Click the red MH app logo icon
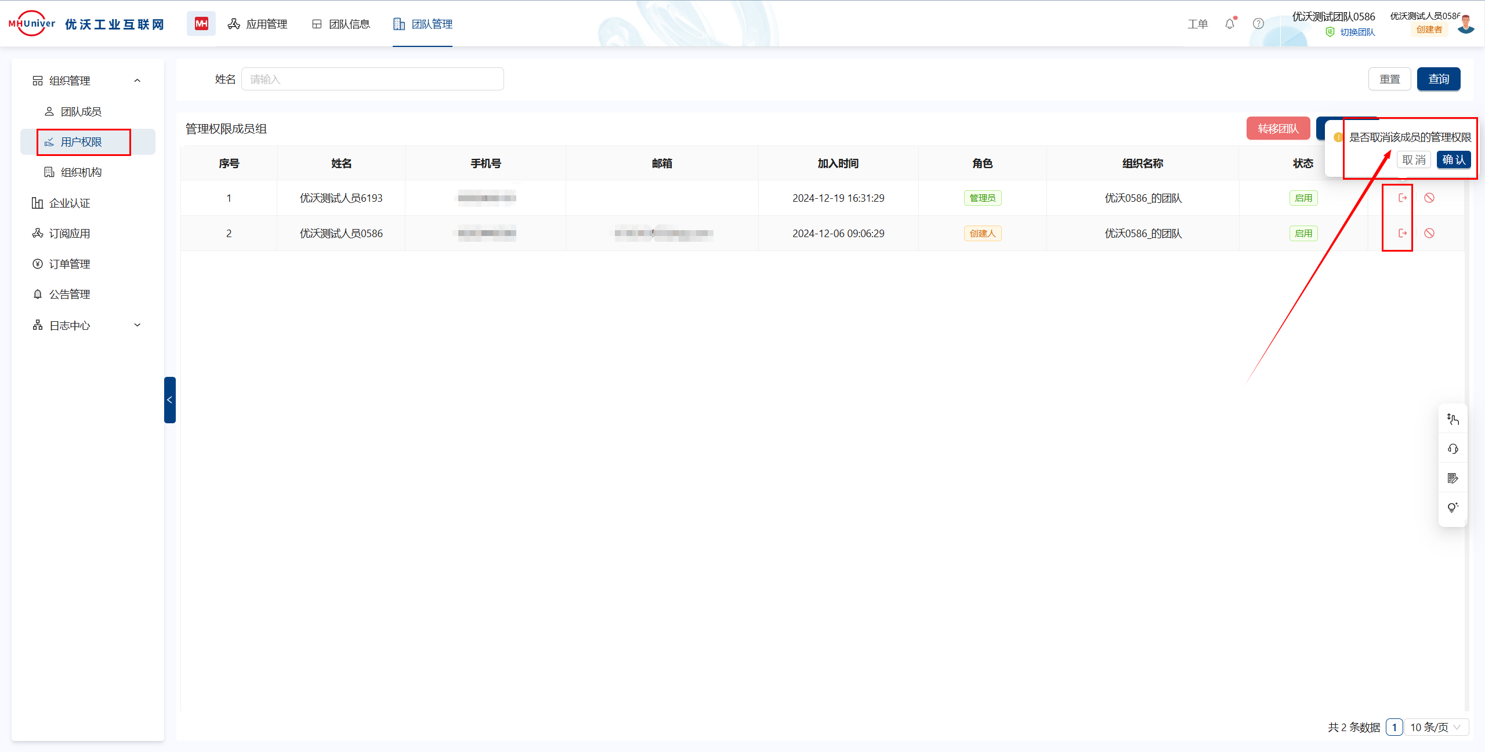This screenshot has width=1485, height=752. [x=201, y=24]
